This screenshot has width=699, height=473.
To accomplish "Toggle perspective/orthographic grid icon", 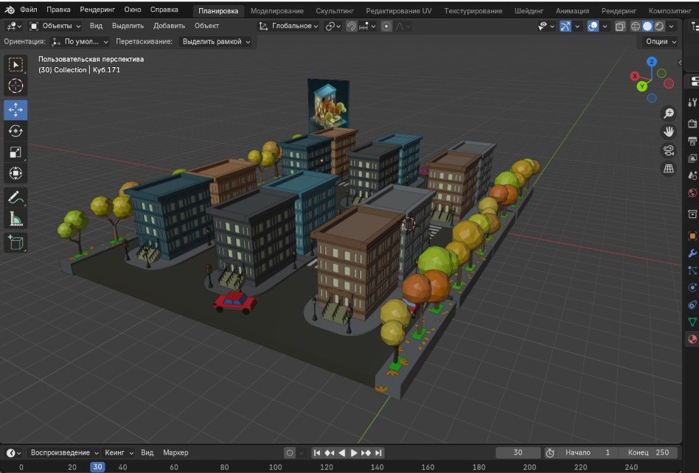I will tap(669, 169).
